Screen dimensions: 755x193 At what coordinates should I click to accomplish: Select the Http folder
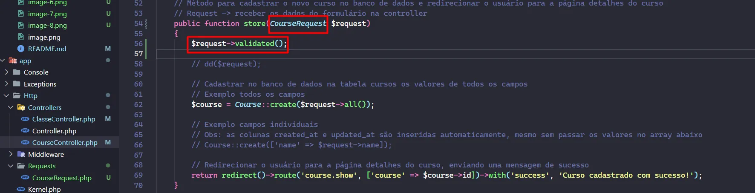coord(31,95)
